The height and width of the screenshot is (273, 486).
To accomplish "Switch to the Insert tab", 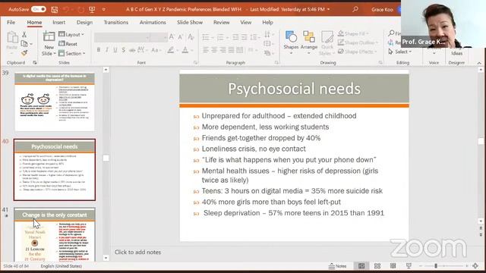I will [59, 22].
